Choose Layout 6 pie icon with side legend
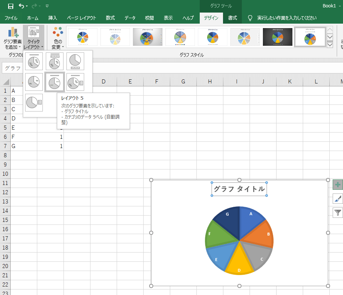Screen dimensions: 343x295 [x=75, y=82]
